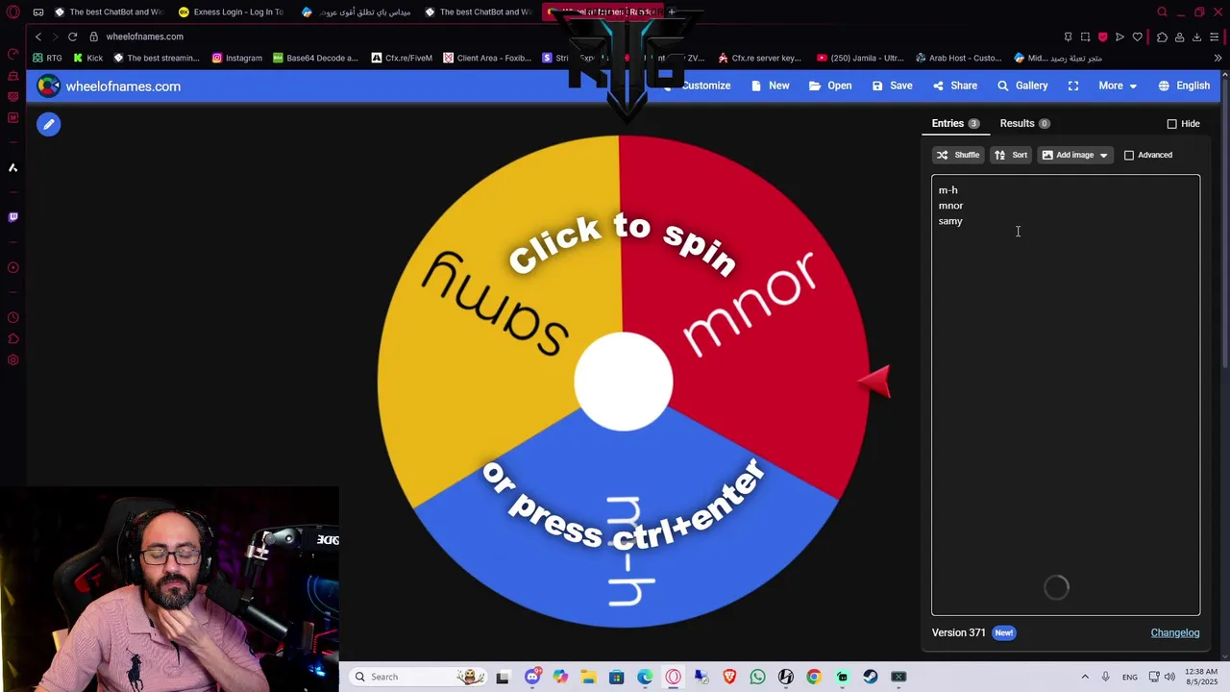This screenshot has width=1230, height=692.
Task: Click the 'm-h' entry line
Action: [947, 190]
